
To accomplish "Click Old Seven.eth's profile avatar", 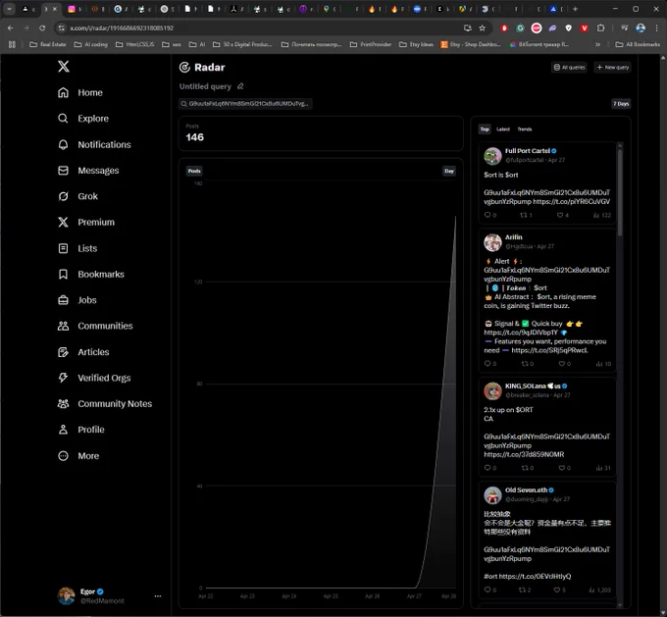I will coord(492,495).
